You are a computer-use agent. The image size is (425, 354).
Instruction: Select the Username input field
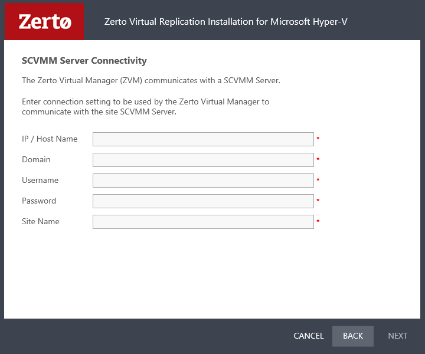[x=203, y=181]
